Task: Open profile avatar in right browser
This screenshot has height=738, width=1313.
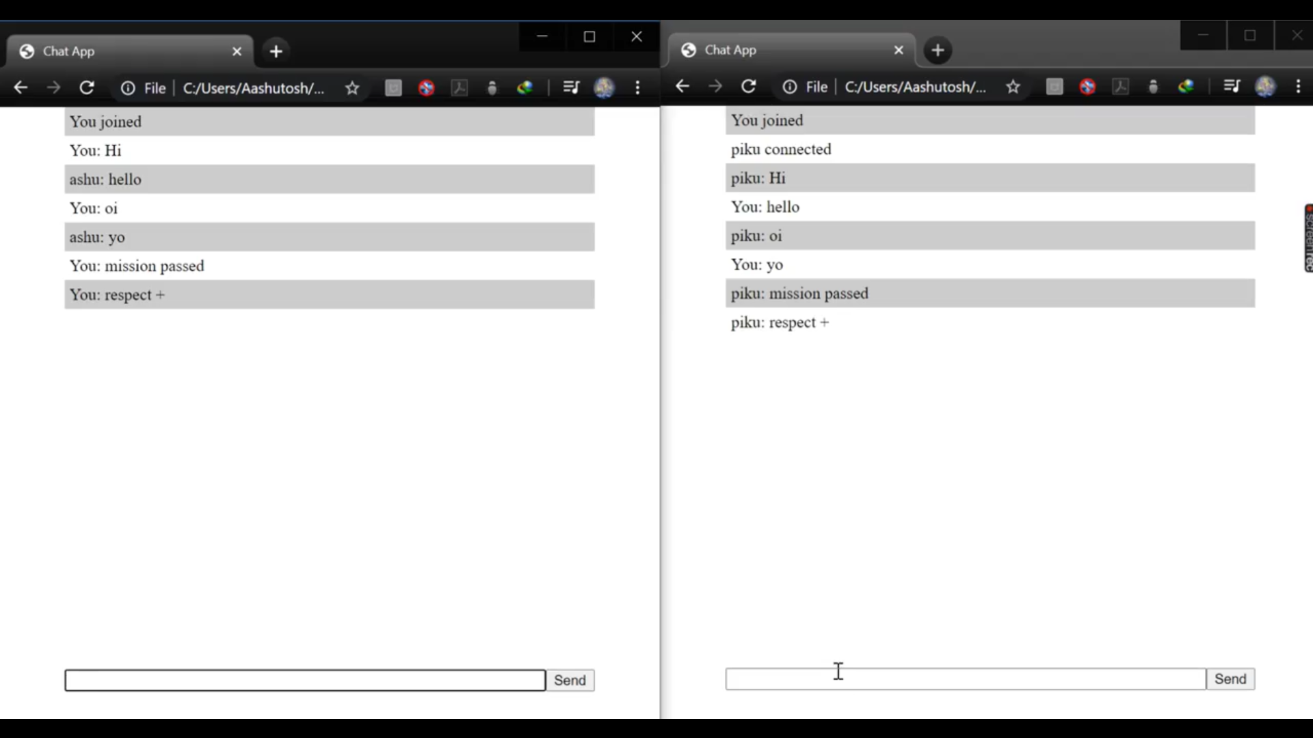Action: 1265,87
